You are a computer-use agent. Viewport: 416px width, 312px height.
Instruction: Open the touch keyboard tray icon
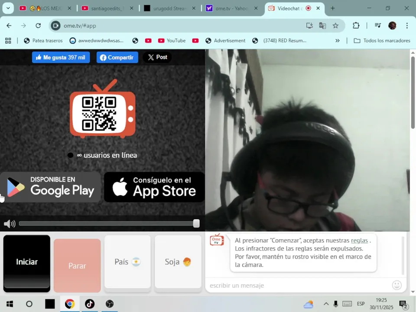[347, 304]
